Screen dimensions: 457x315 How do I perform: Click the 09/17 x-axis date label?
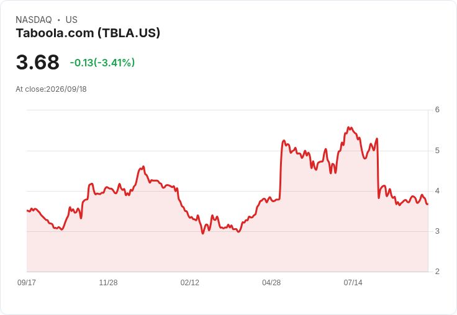click(27, 282)
